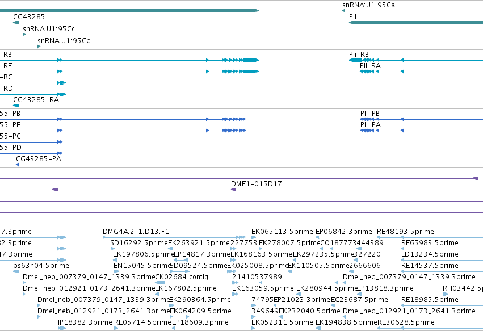Select EST EK163059.5prime
483x331 pixels.
coord(263,288)
